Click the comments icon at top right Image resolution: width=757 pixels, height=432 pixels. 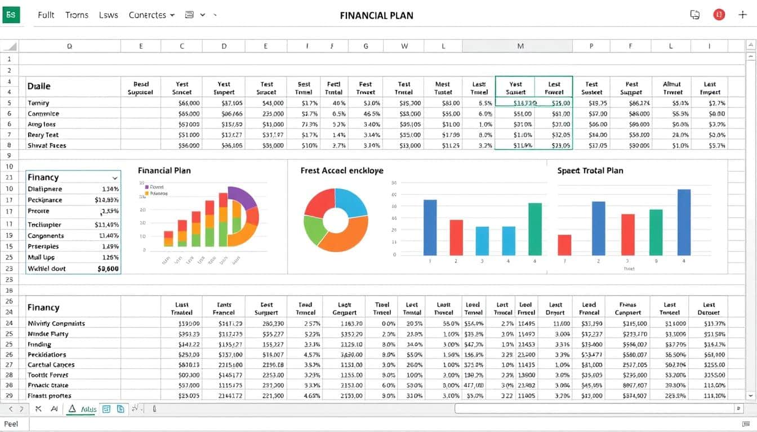pos(695,15)
